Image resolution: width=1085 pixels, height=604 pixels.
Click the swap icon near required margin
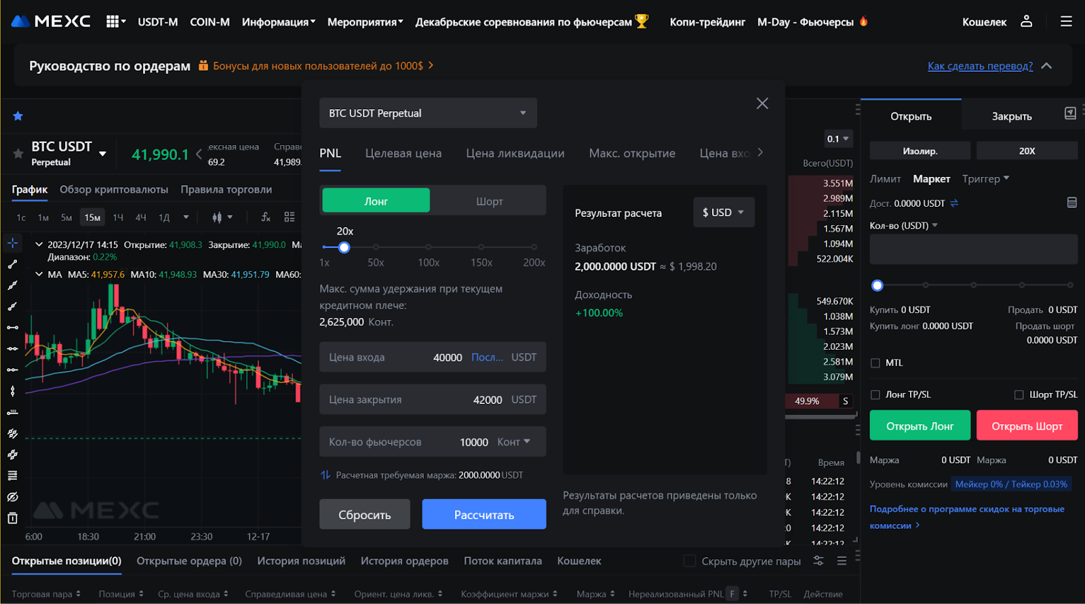point(325,475)
